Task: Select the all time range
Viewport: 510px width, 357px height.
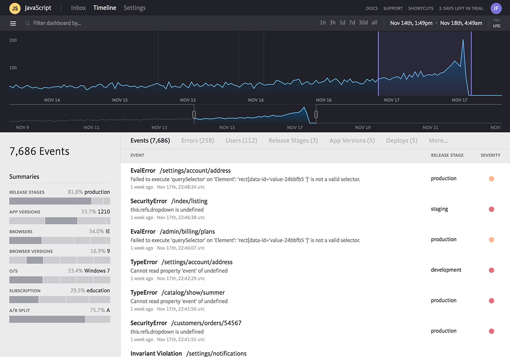Action: (x=374, y=23)
